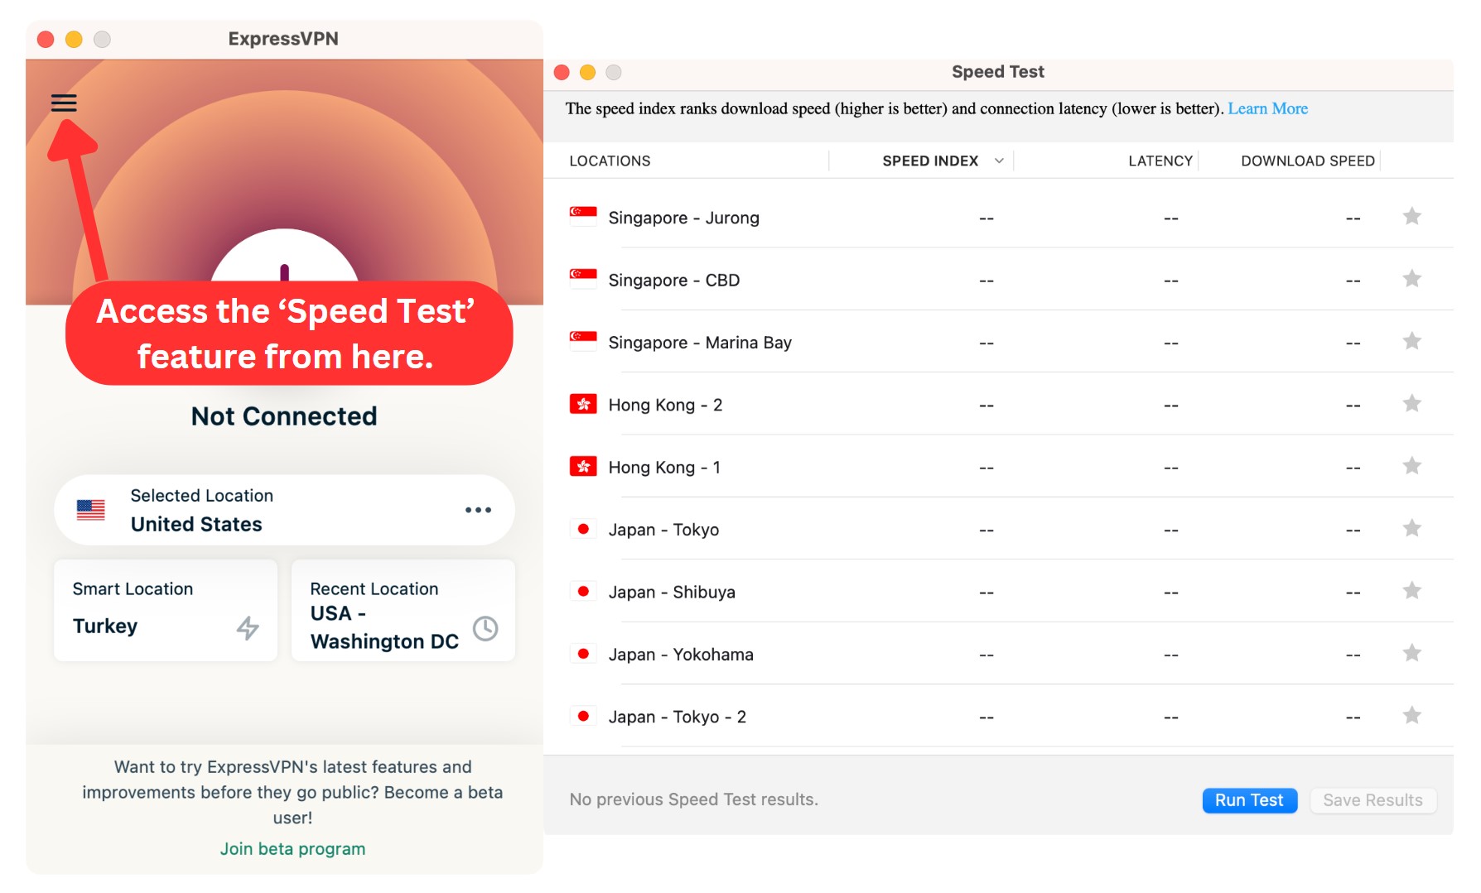Click the No previous Speed Test results text
Screen dimensions: 1481x893
[693, 799]
